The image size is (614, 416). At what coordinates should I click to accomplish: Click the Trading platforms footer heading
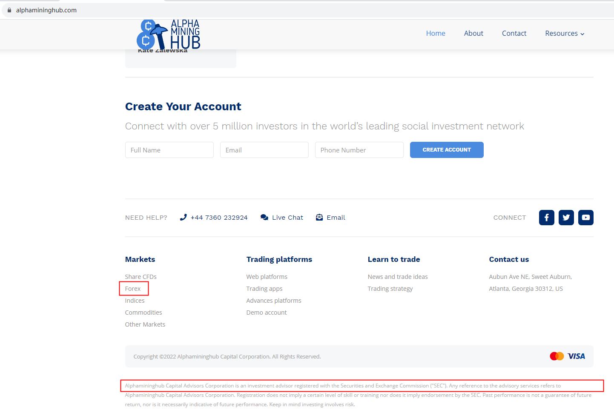(x=279, y=259)
